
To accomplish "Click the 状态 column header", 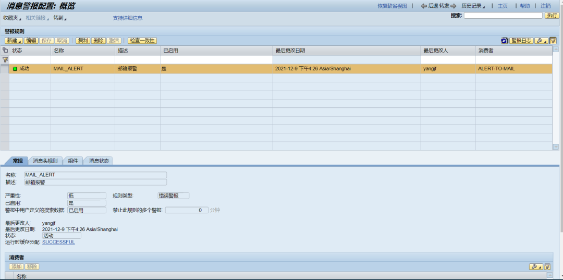I will (30, 51).
